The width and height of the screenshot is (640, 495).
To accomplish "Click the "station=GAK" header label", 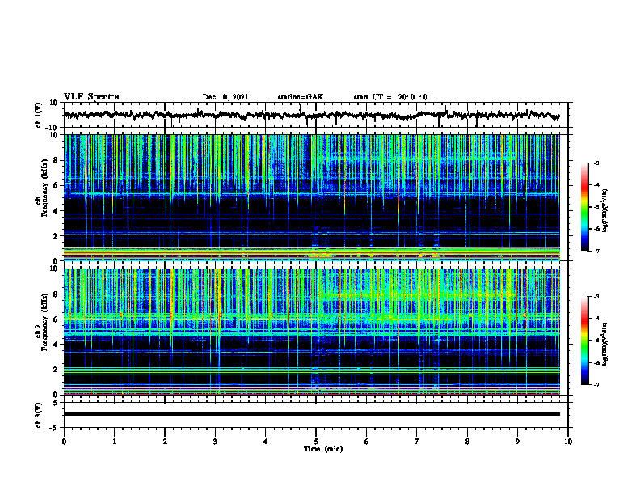I will tap(301, 97).
